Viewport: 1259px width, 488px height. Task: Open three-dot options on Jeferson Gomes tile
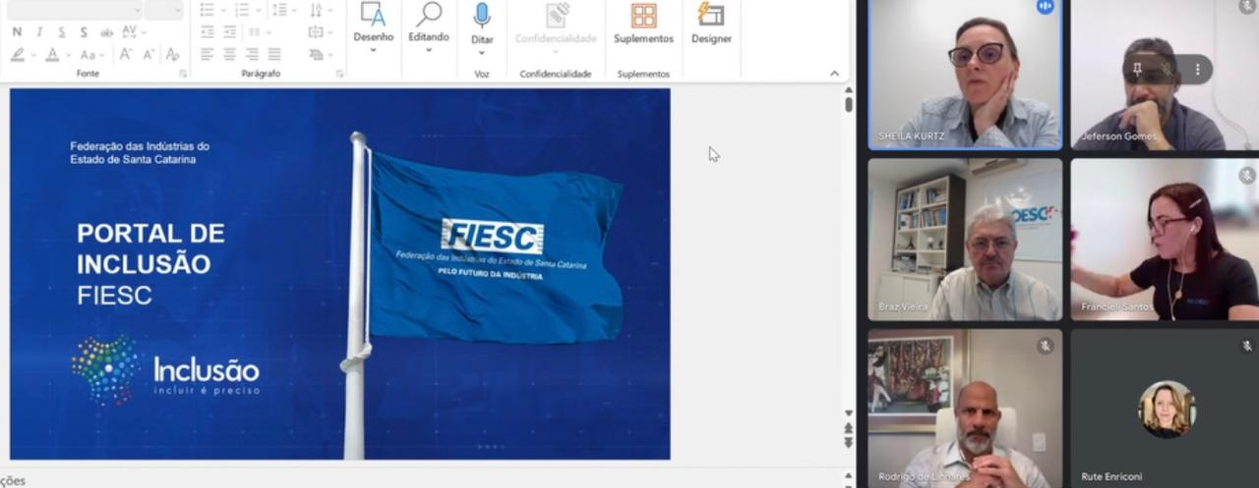pyautogui.click(x=1197, y=70)
